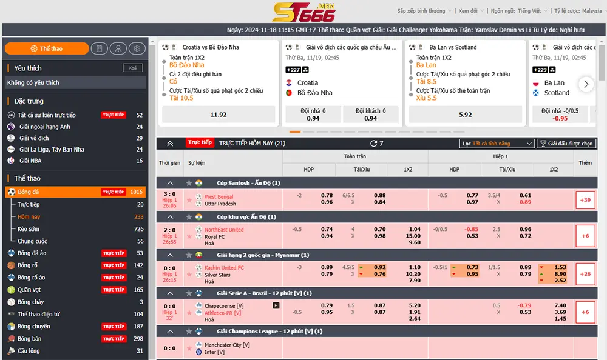Open Giải vô địch featured icon
607x360 pixels.
(x=11, y=138)
